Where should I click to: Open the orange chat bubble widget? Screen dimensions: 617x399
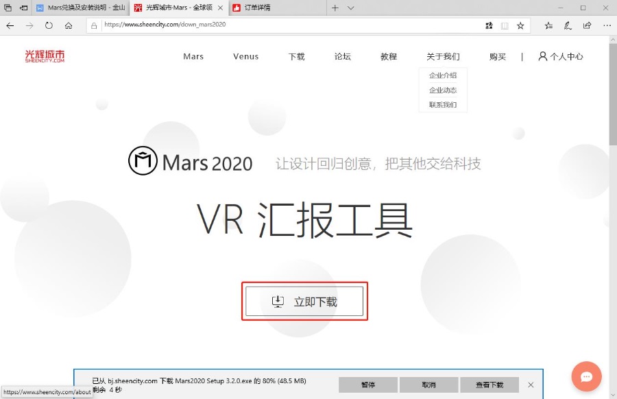tap(586, 376)
